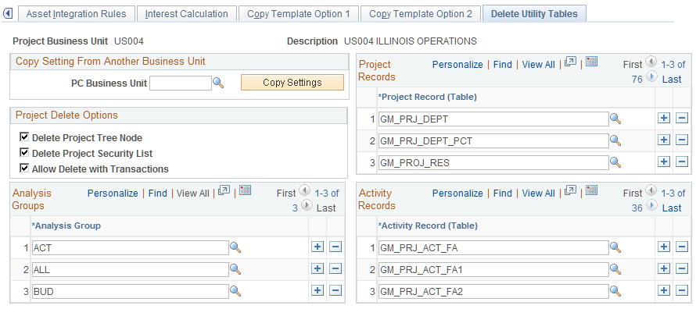The height and width of the screenshot is (309, 696).
Task: Open lookup for GM_PRJ_DEPT record
Action: coord(615,118)
